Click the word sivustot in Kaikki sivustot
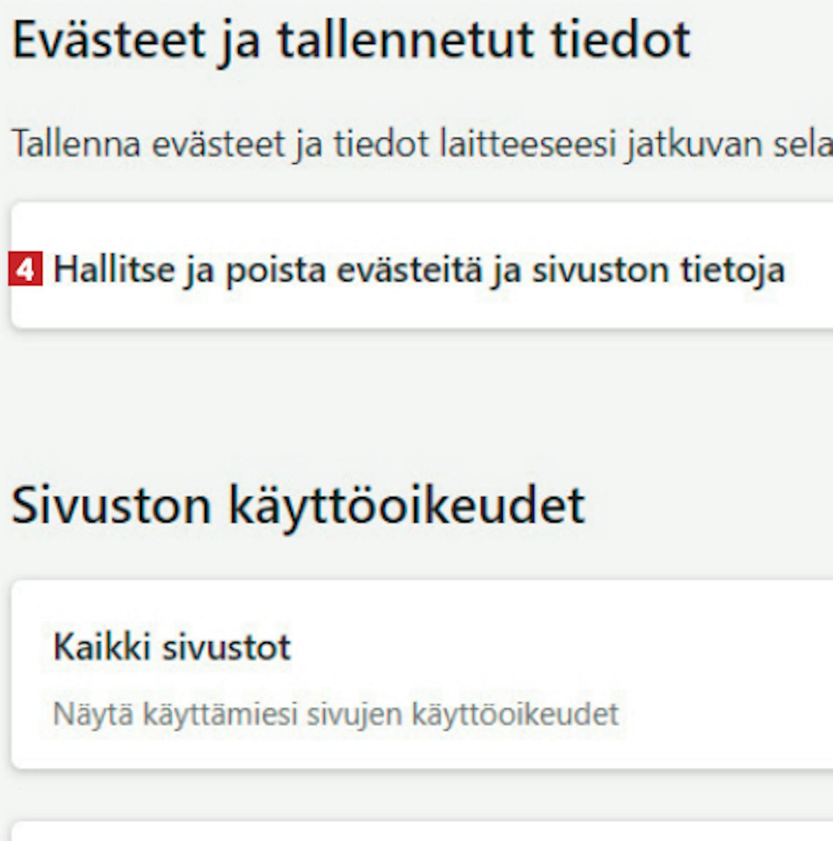 tap(226, 647)
